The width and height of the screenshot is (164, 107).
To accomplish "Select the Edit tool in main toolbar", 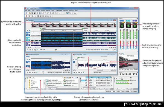I will click(x=68, y=13).
